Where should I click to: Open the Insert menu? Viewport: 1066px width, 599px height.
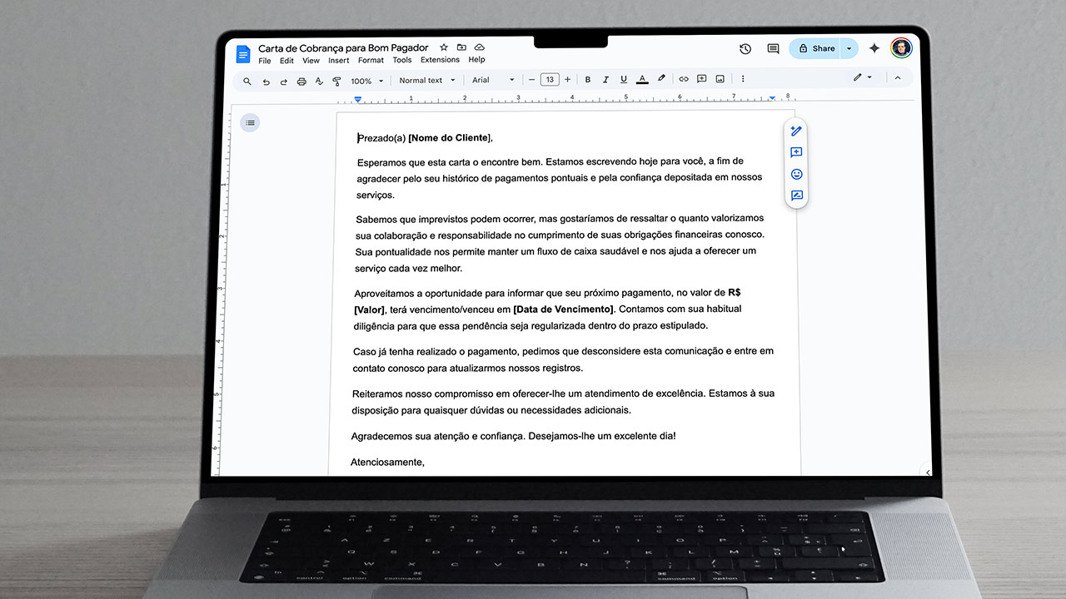338,61
